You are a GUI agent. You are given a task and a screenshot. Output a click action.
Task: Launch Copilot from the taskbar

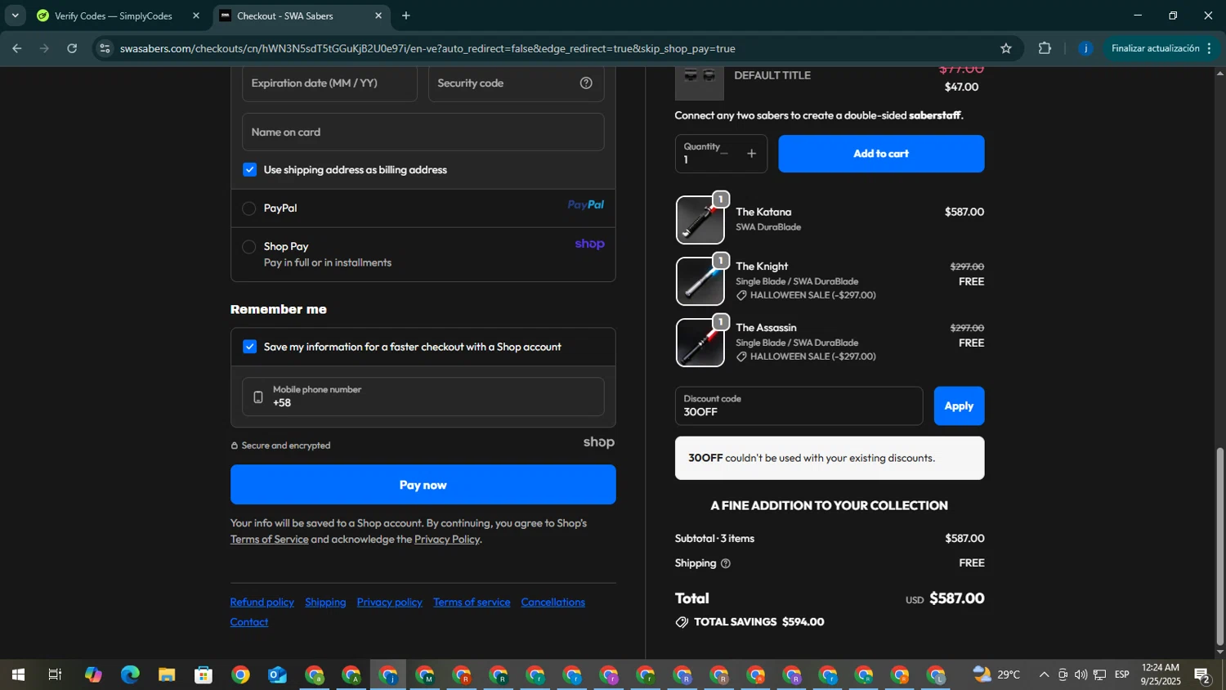click(93, 674)
